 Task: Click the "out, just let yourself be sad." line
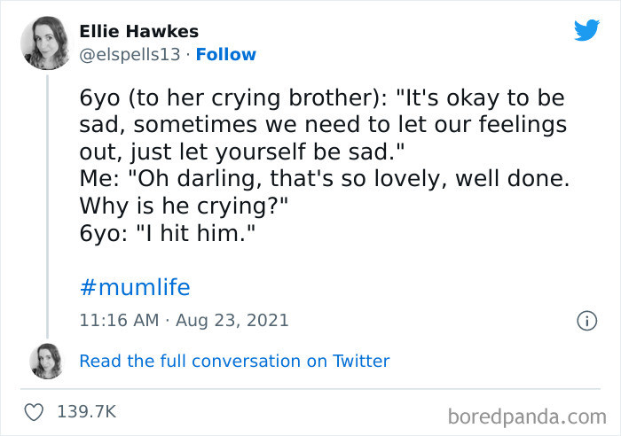(x=241, y=152)
